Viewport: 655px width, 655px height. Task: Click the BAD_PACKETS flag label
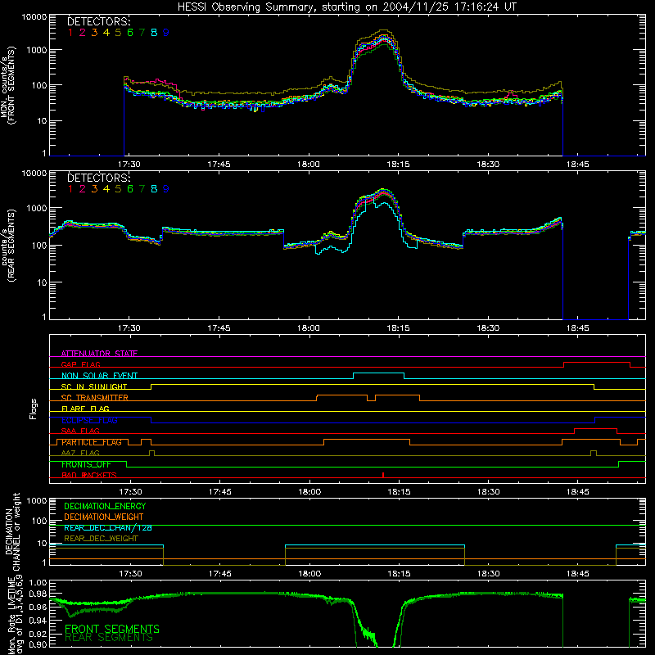pos(89,475)
